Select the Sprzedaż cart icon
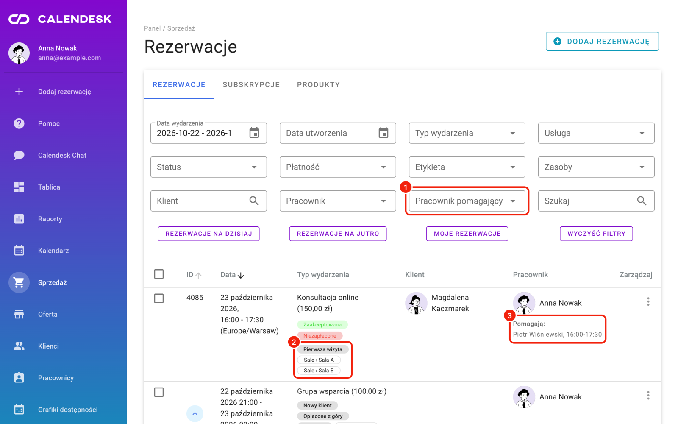Image resolution: width=678 pixels, height=424 pixels. (19, 282)
